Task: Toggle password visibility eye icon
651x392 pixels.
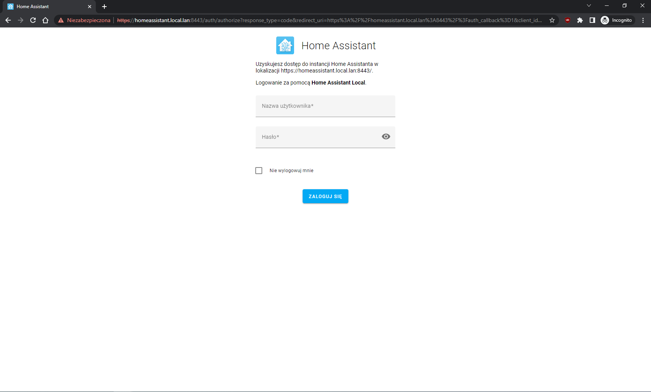Action: tap(386, 136)
